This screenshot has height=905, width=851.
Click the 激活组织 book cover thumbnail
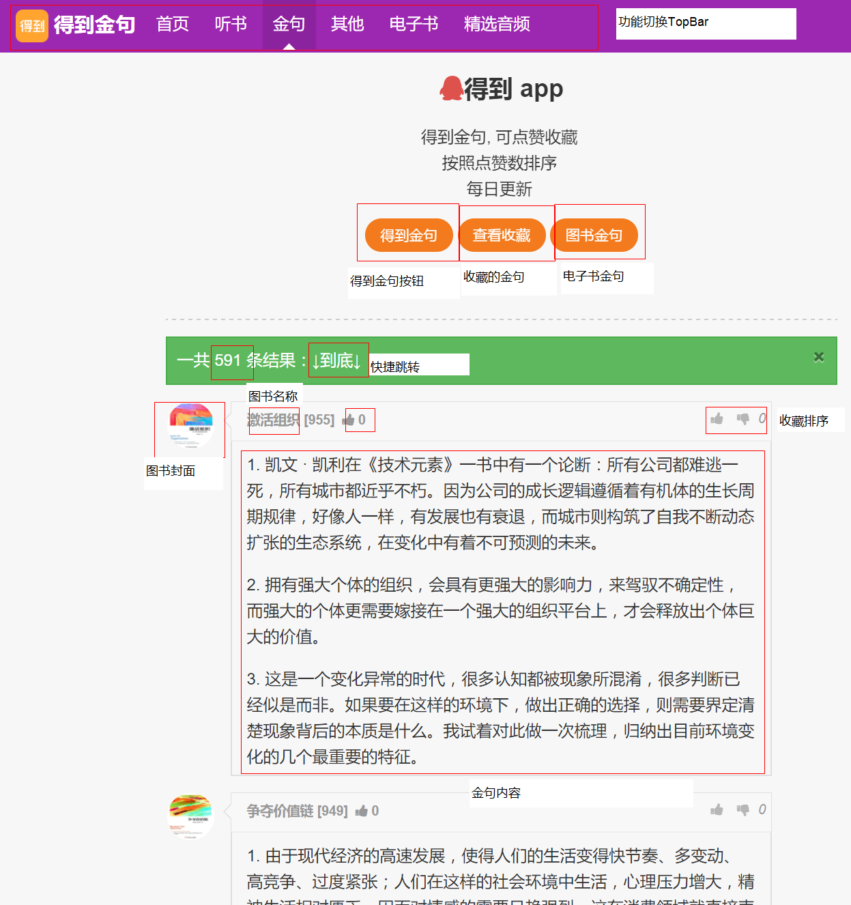pyautogui.click(x=190, y=426)
